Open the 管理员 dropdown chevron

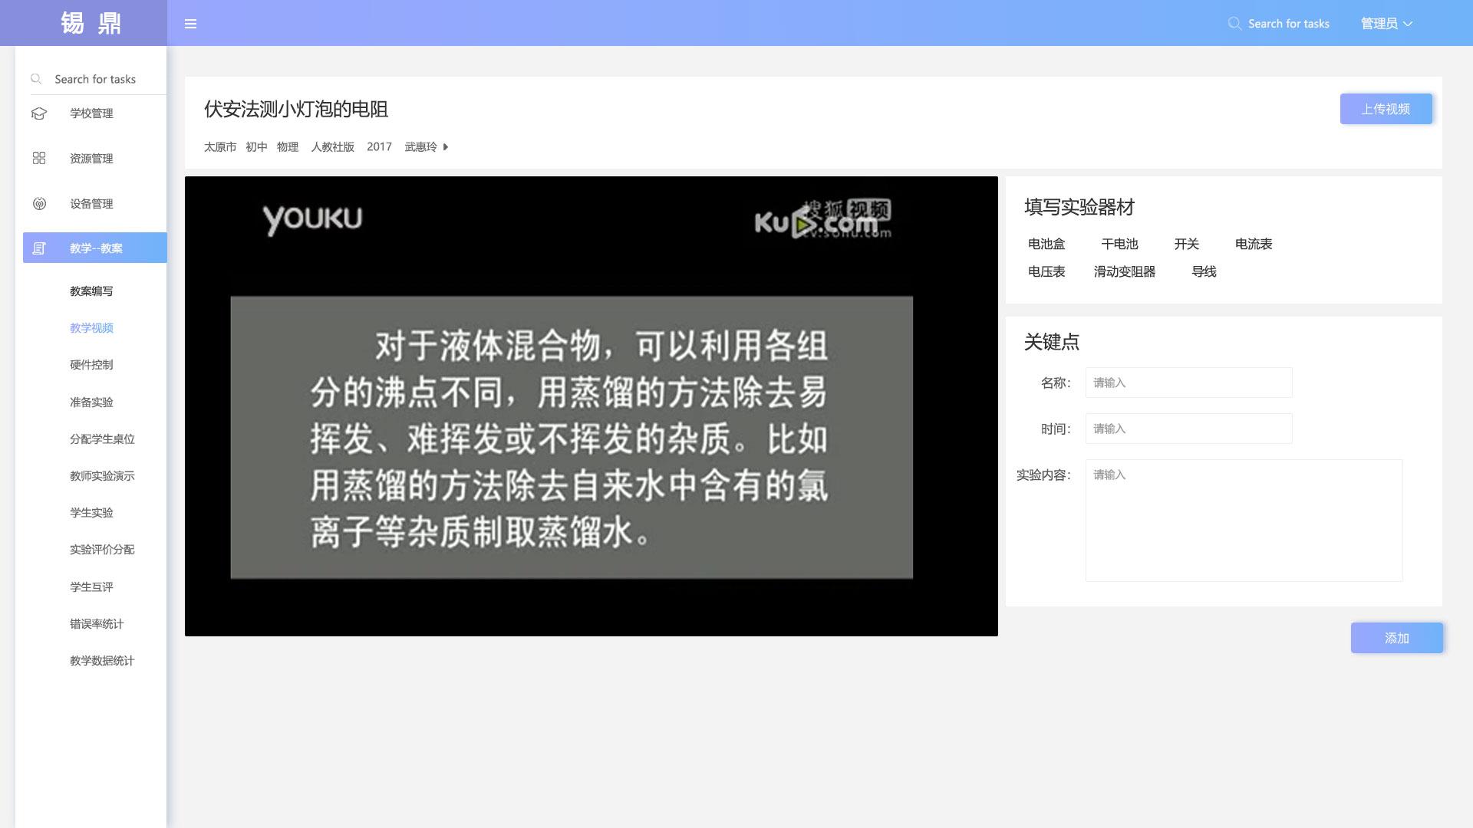coord(1408,24)
